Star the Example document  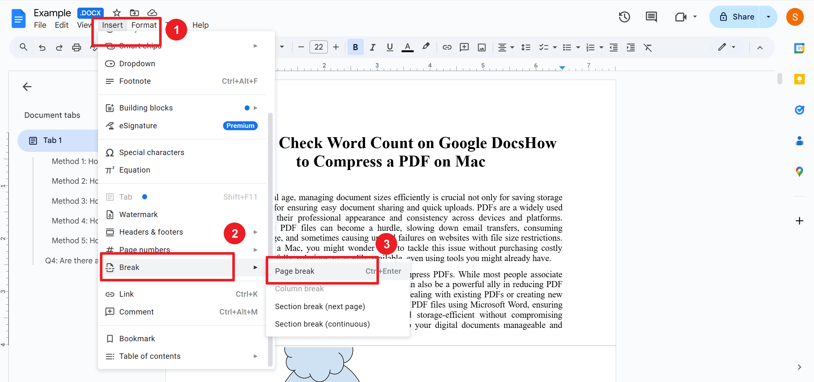(x=117, y=13)
